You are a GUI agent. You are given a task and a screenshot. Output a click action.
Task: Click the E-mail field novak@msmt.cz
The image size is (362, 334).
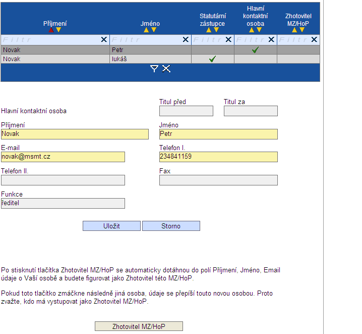[x=63, y=157]
